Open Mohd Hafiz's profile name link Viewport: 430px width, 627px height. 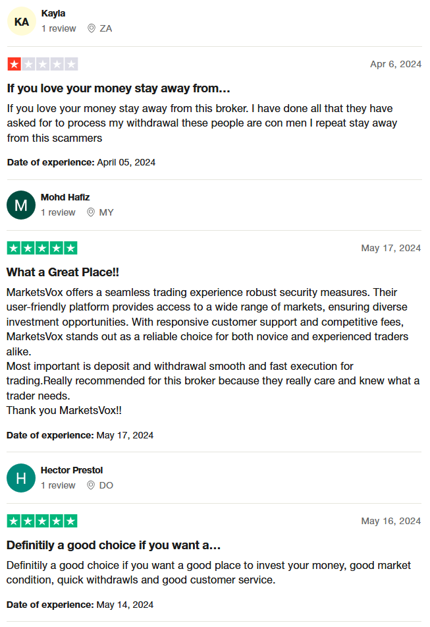click(x=65, y=197)
